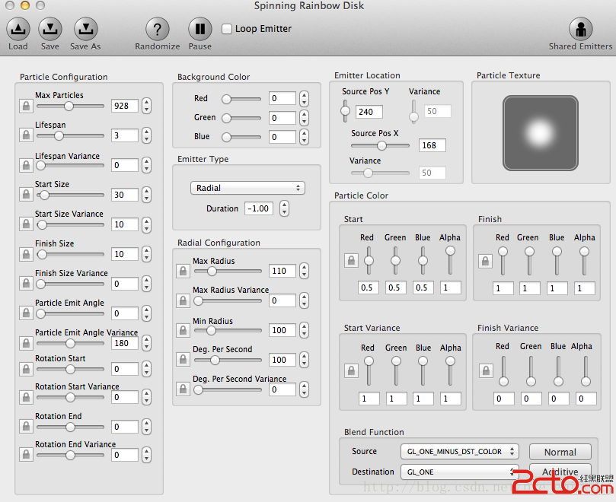The width and height of the screenshot is (616, 502).
Task: Toggle the lock beside Lifespan
Action: click(26, 135)
